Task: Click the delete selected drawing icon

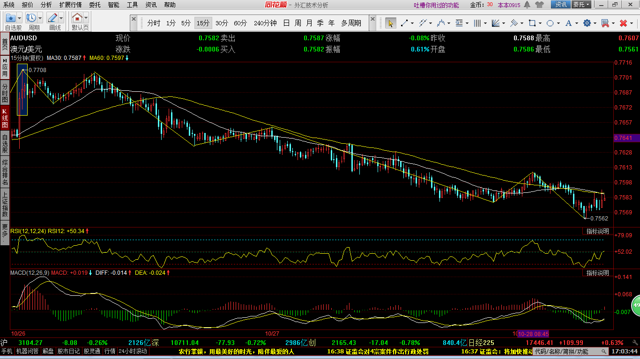Action: pyautogui.click(x=605, y=23)
